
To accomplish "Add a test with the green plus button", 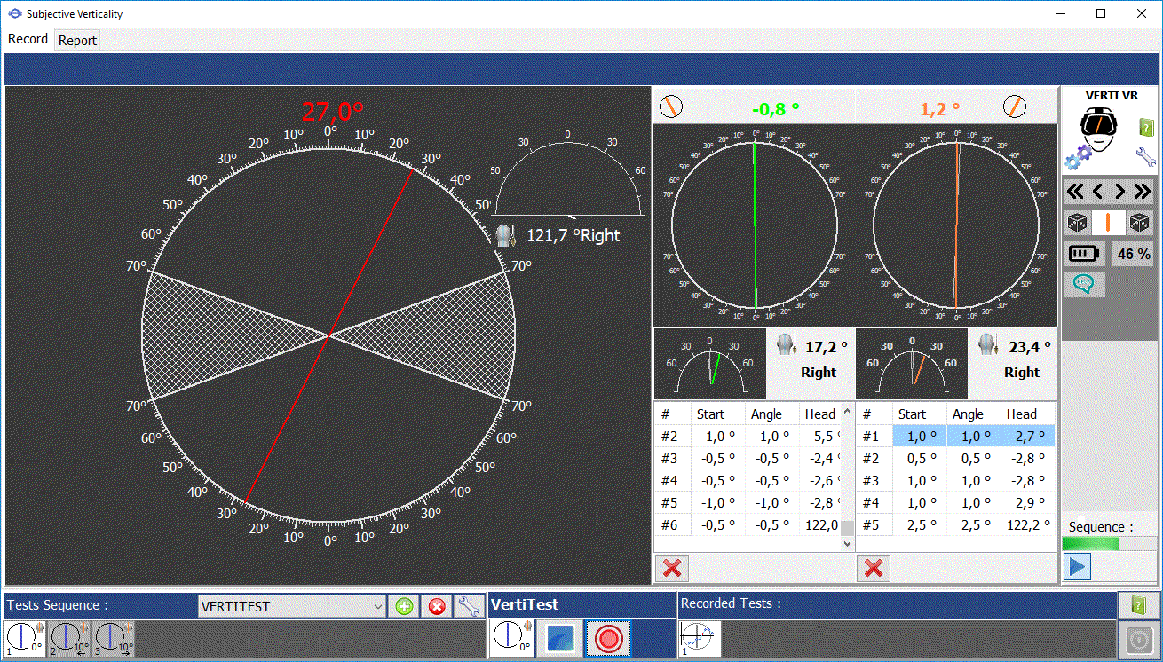I will tap(404, 606).
